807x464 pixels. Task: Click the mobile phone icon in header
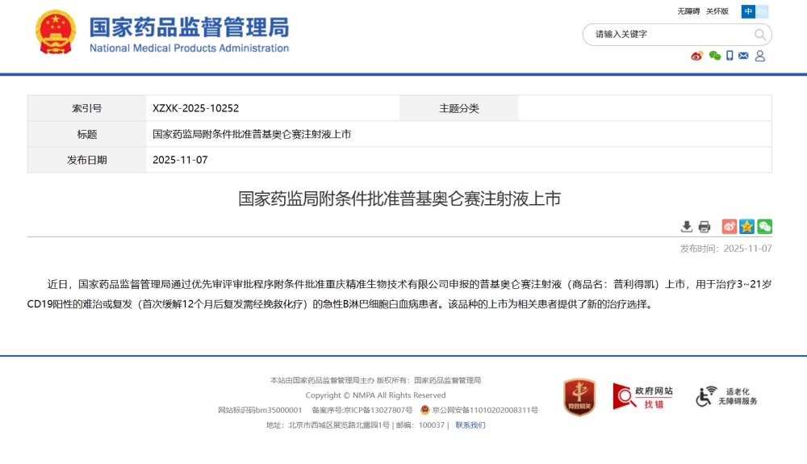730,56
